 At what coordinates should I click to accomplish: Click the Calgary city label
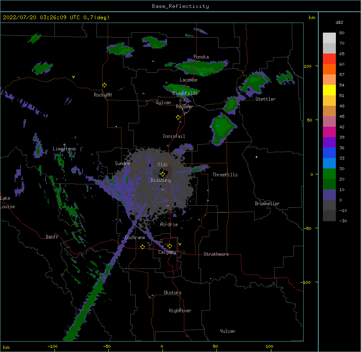167,252
